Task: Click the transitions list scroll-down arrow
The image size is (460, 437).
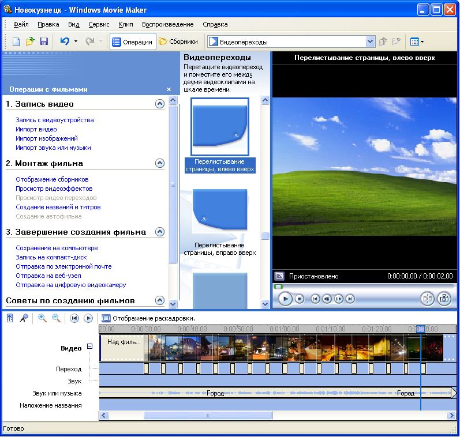Action: pos(265,304)
